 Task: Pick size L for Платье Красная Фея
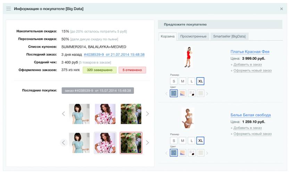191,81
